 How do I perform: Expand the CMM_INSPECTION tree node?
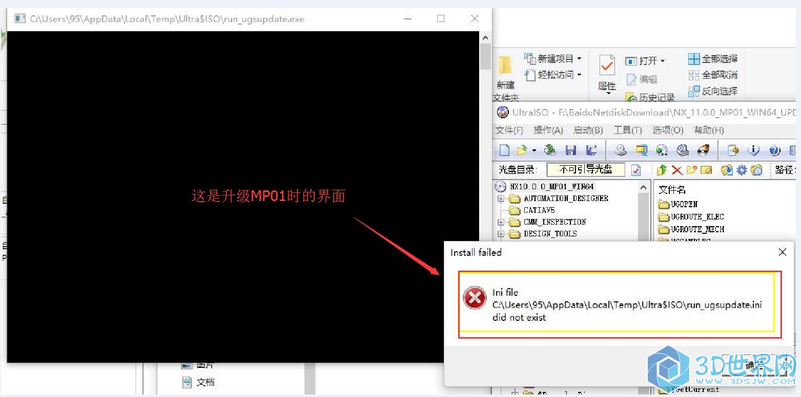[x=501, y=222]
